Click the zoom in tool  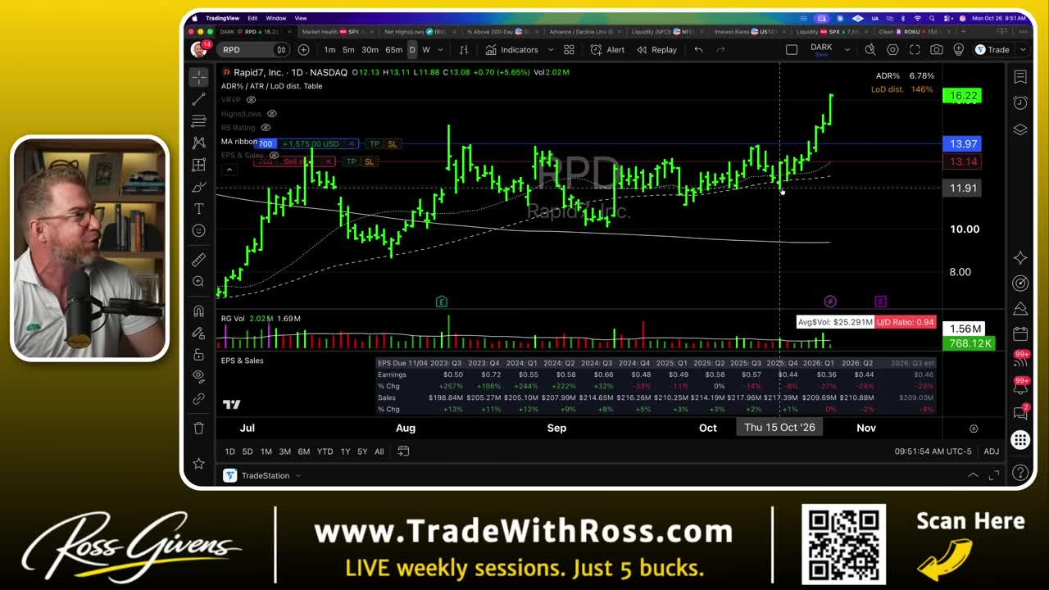pos(198,282)
